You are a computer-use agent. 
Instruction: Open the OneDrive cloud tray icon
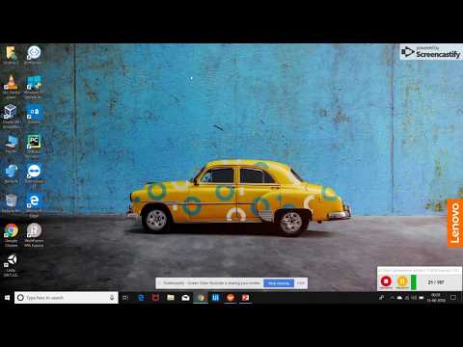coord(399,298)
